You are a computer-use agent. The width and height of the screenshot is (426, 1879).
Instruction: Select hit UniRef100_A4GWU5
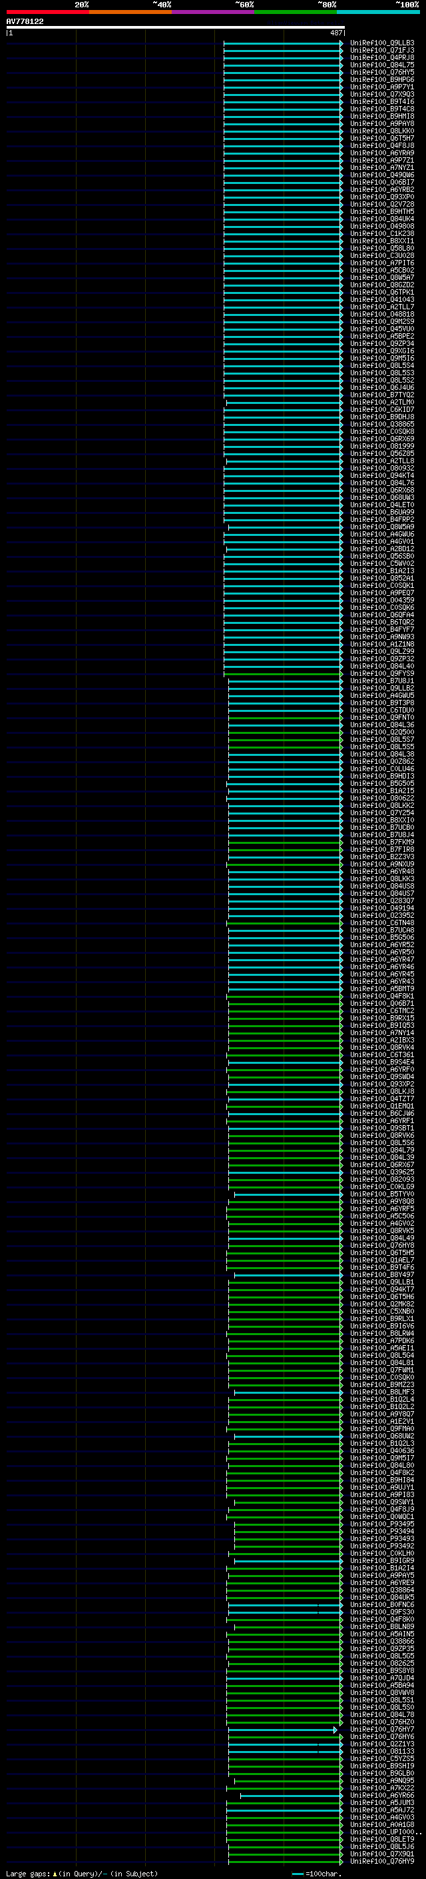(382, 695)
